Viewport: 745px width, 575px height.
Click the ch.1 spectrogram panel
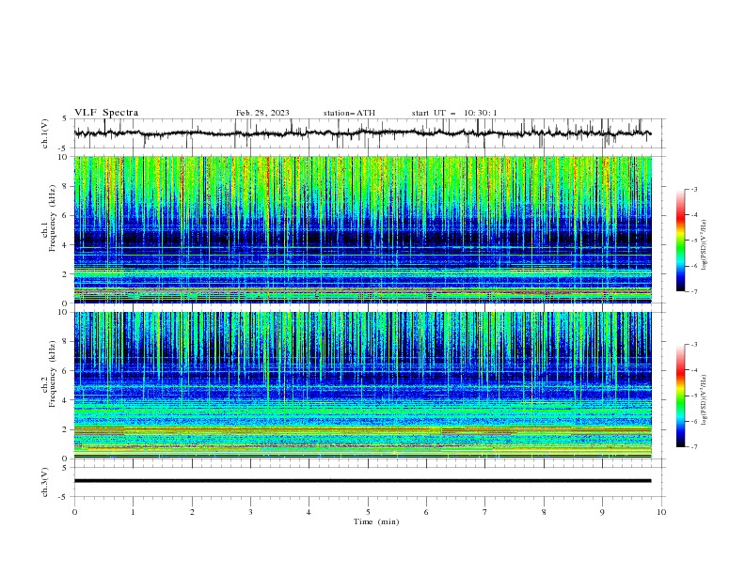[363, 229]
